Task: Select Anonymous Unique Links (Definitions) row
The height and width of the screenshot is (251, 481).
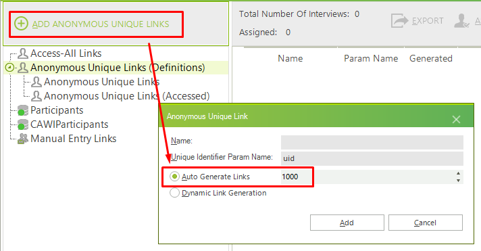Action: click(118, 68)
